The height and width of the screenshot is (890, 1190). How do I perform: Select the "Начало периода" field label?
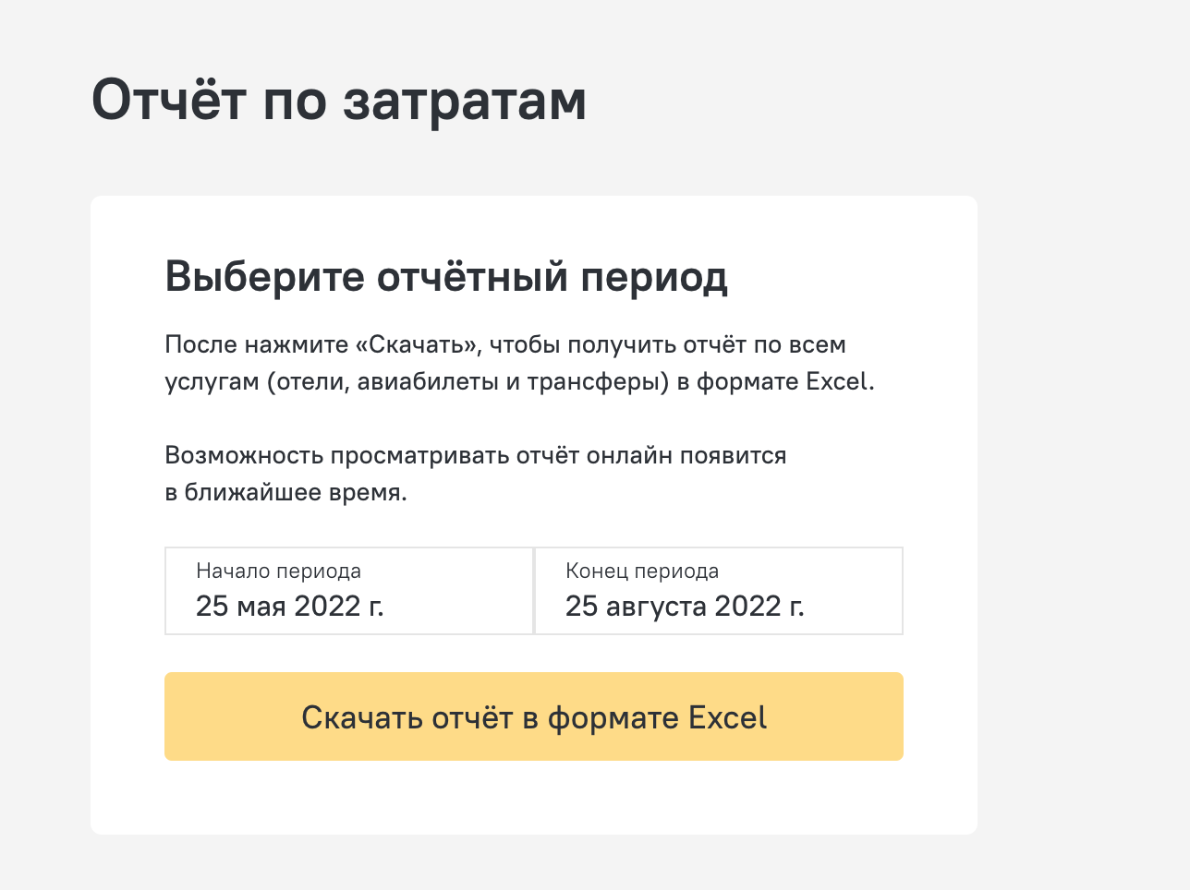point(278,571)
